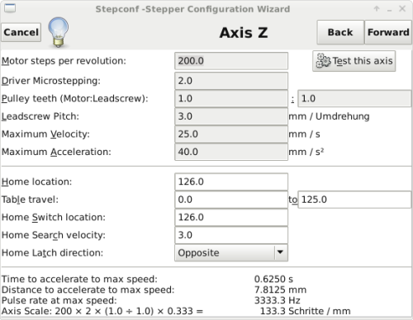
Task: Click the light bulb help icon
Action: (x=58, y=32)
